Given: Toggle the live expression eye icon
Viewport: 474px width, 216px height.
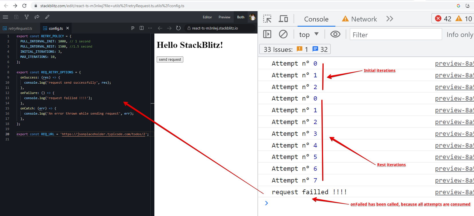Looking at the screenshot, I should tap(335, 34).
